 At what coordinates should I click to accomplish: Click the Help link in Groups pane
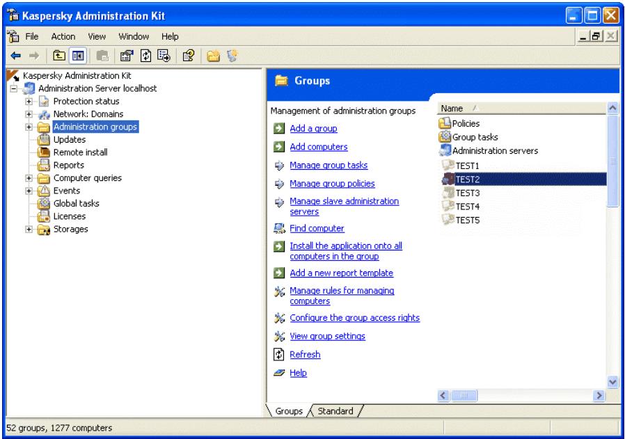point(298,372)
